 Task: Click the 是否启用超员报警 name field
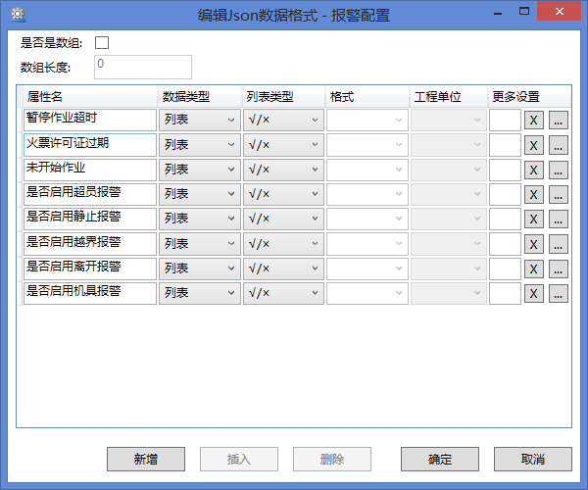point(90,193)
